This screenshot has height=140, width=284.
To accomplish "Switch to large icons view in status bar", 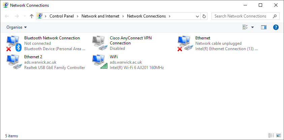I will click(x=278, y=136).
